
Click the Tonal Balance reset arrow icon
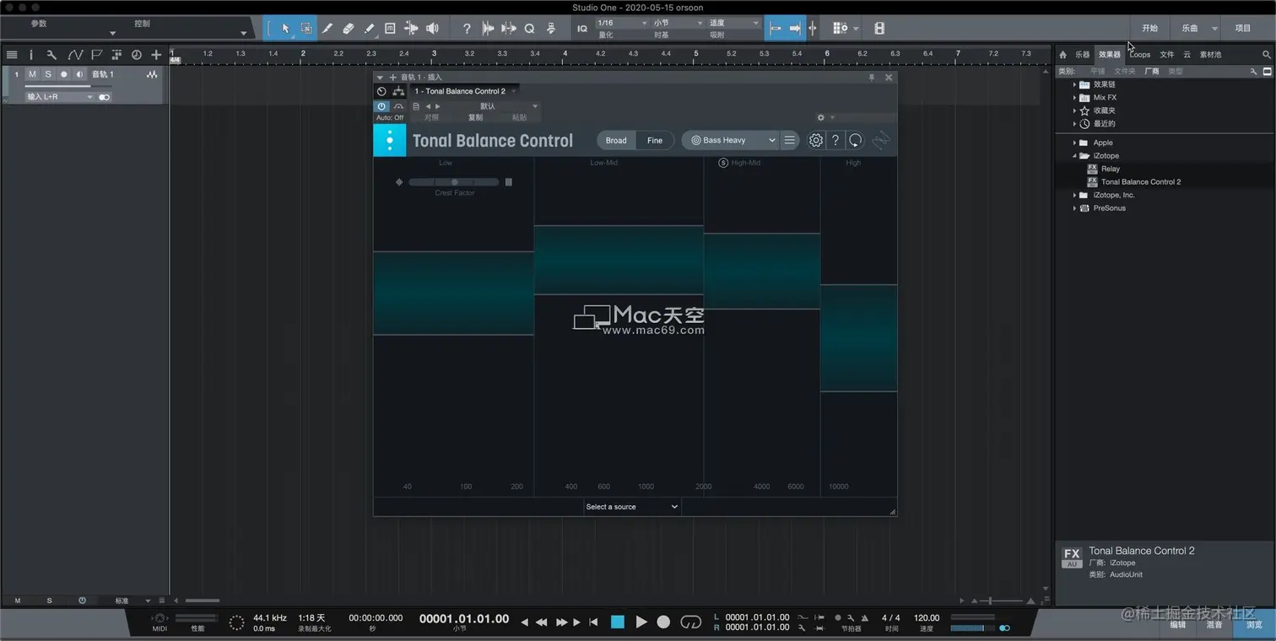[x=856, y=140]
